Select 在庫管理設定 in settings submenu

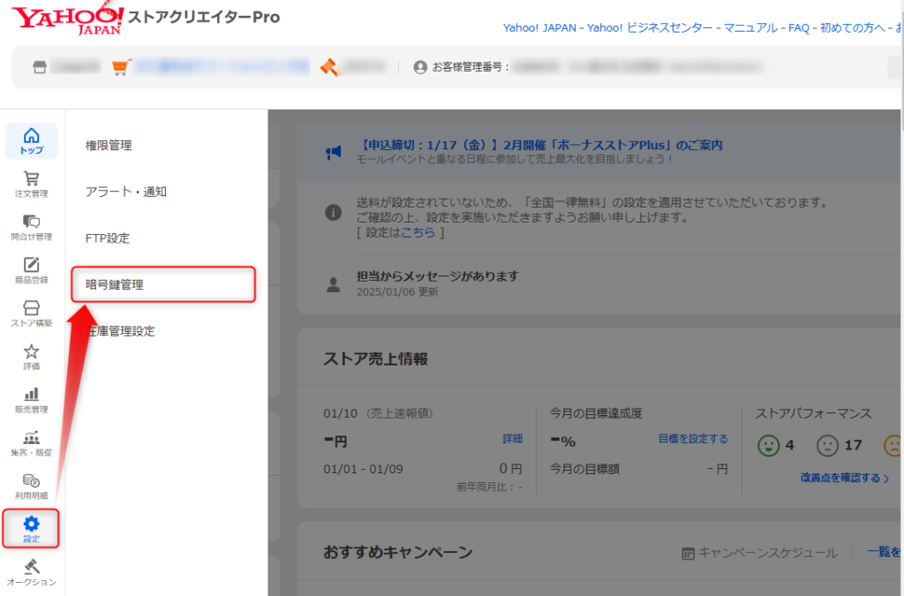point(120,331)
